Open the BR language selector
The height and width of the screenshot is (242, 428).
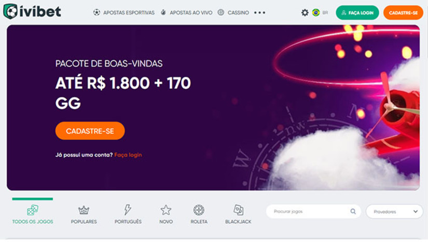tap(325, 12)
